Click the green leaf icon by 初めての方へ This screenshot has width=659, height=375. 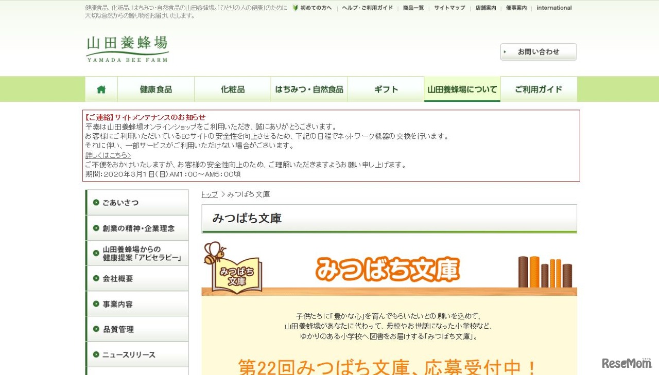click(x=296, y=8)
